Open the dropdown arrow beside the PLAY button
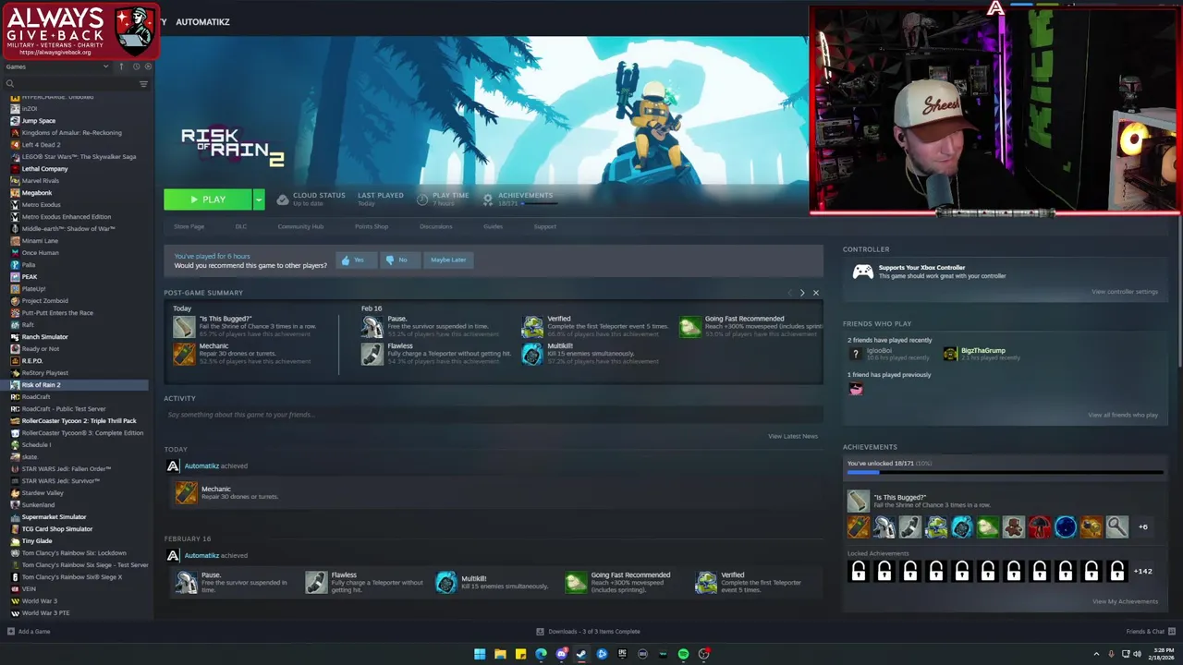This screenshot has width=1183, height=665. (x=259, y=199)
